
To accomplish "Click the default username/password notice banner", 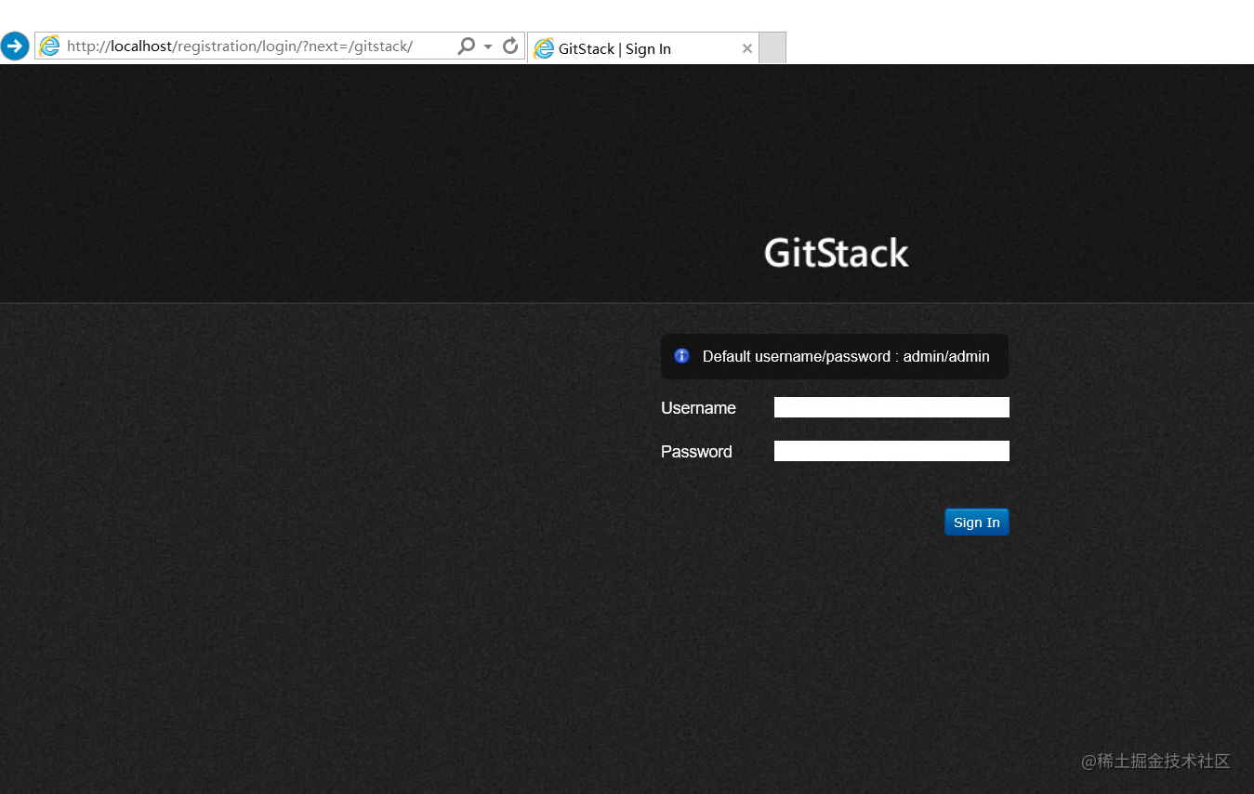I will 834,356.
